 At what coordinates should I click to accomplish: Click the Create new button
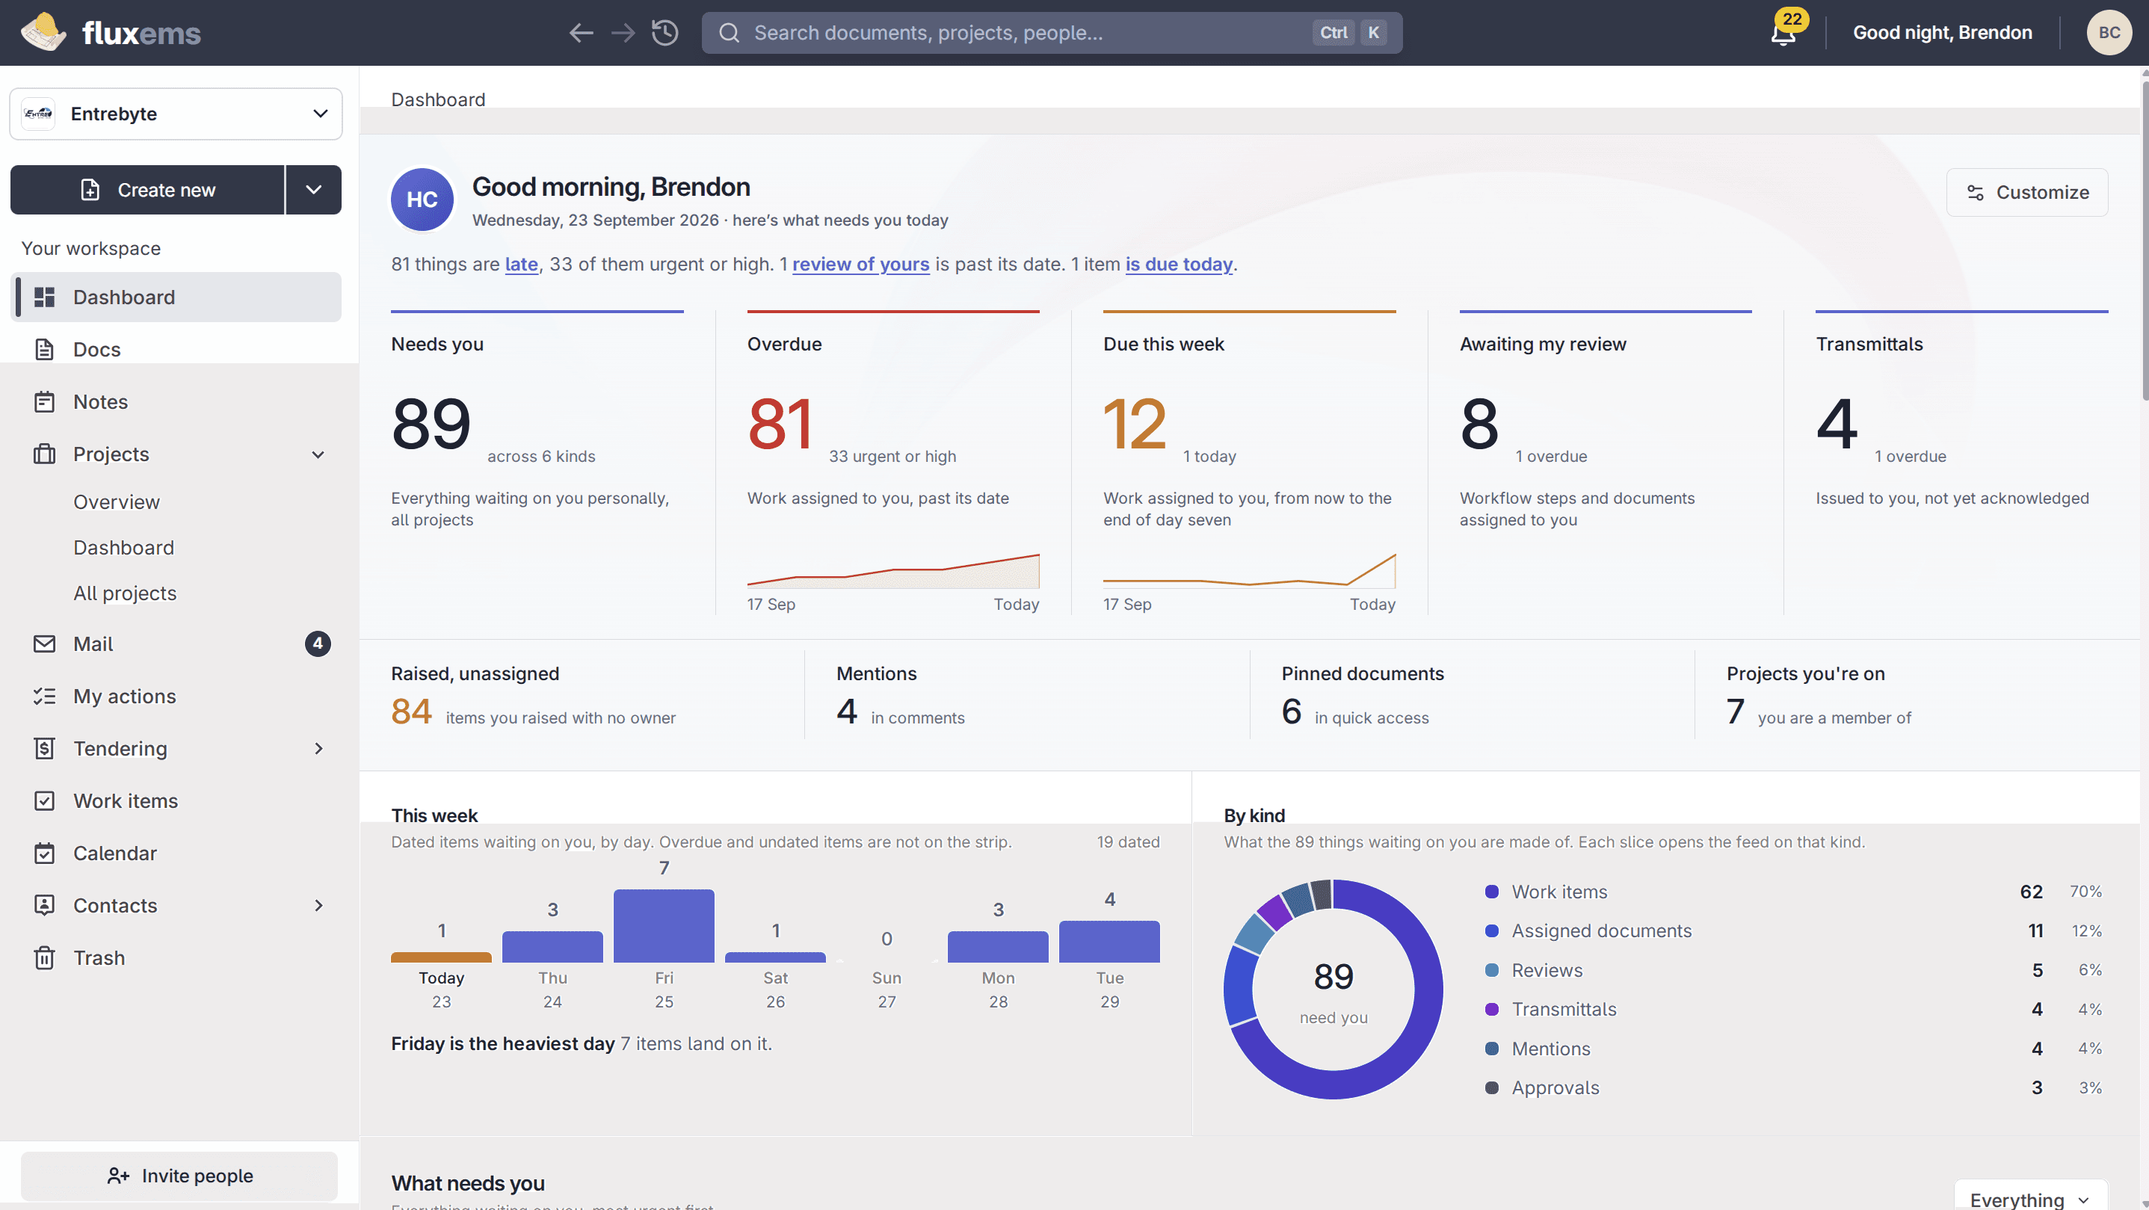click(x=148, y=190)
